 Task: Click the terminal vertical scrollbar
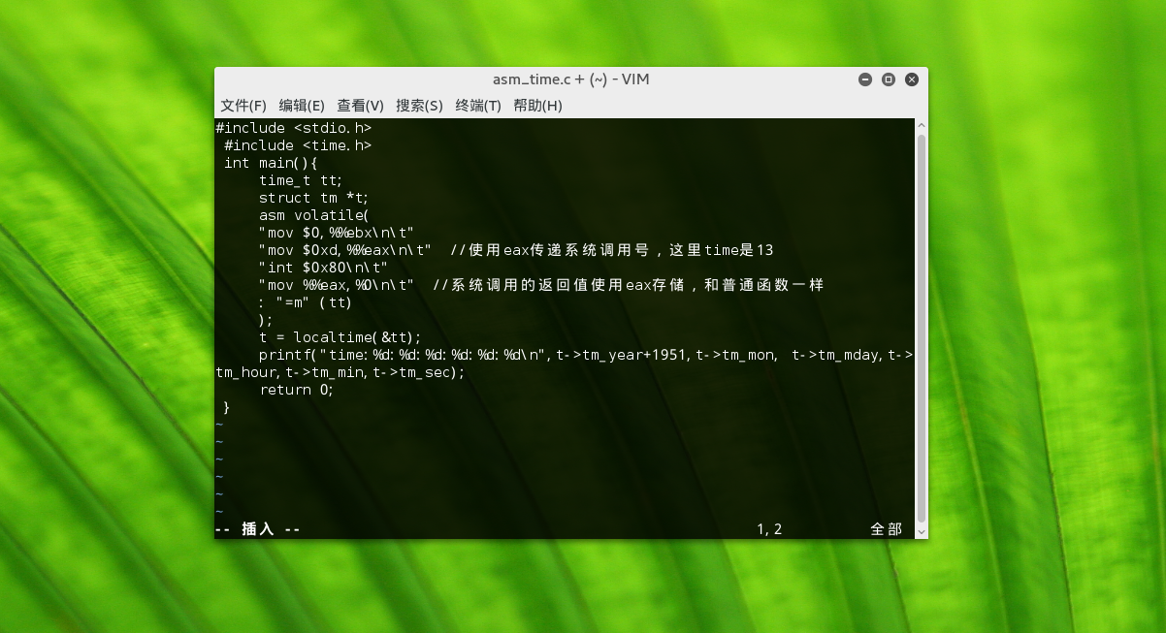[x=922, y=329]
